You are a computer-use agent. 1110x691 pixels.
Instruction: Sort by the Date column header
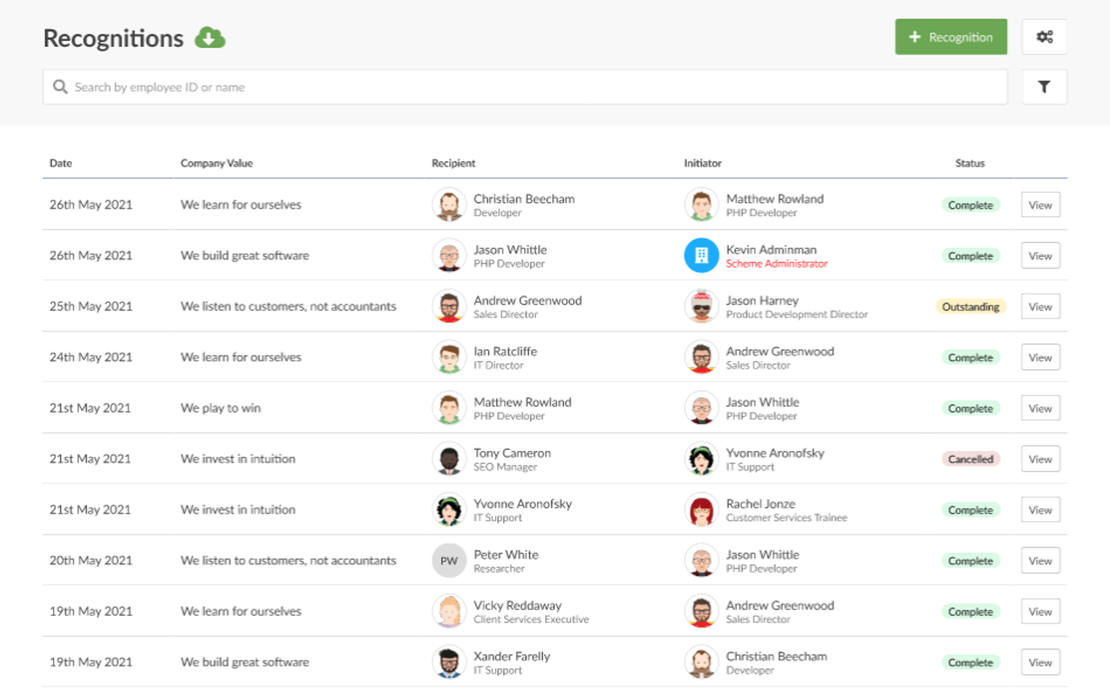click(x=60, y=163)
